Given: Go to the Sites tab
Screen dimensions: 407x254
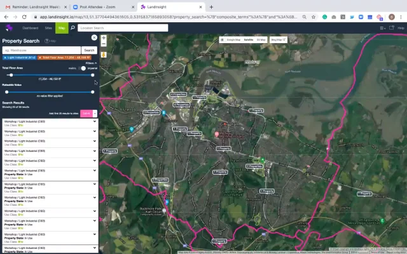Looking at the screenshot, I should point(47,28).
